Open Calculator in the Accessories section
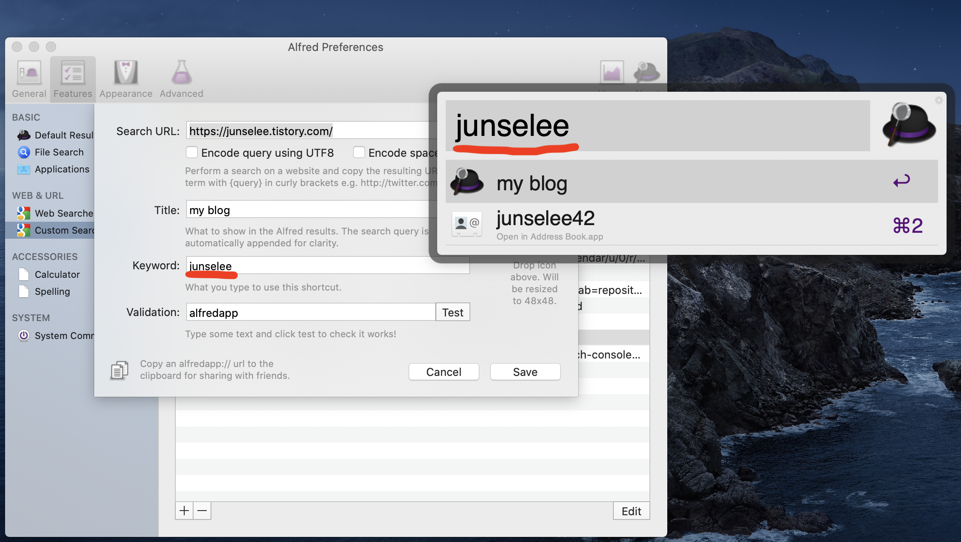The width and height of the screenshot is (961, 542). [57, 274]
